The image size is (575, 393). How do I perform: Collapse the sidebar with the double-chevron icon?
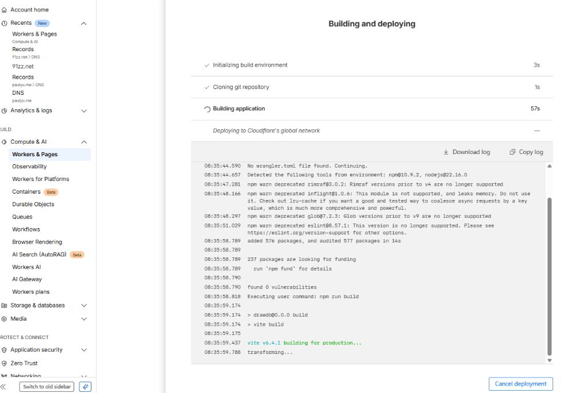pos(6,386)
